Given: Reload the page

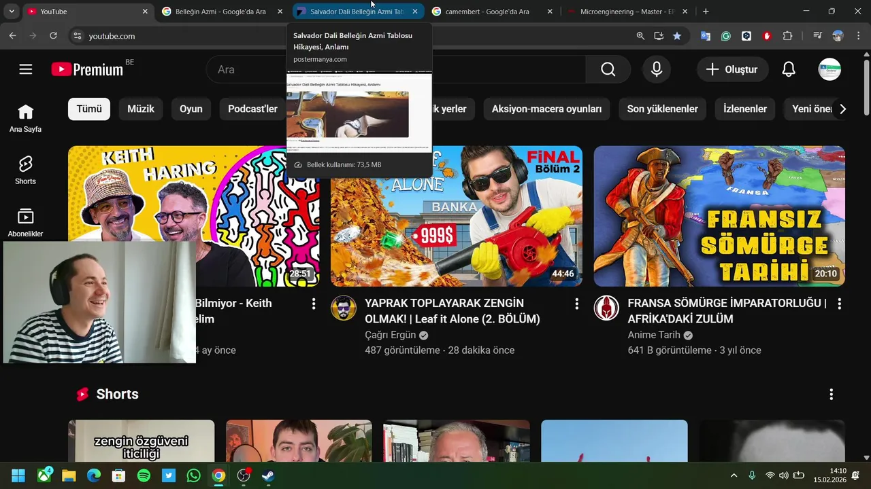Looking at the screenshot, I should click(x=53, y=36).
